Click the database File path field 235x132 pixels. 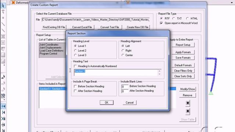tap(95, 19)
